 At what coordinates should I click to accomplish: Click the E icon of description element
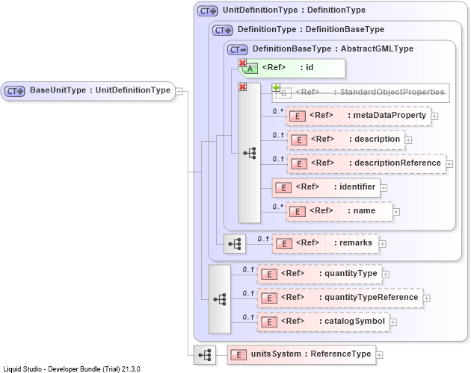tap(299, 140)
